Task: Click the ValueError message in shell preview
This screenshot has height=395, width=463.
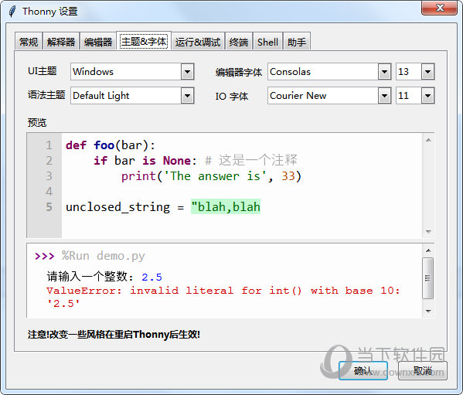Action: tap(223, 297)
